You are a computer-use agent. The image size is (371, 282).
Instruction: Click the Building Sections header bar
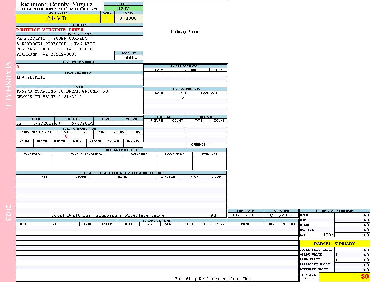pyautogui.click(x=157, y=221)
